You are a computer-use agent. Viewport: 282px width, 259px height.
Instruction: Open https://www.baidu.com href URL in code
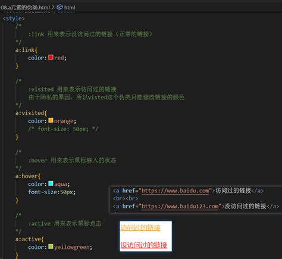coord(175,191)
